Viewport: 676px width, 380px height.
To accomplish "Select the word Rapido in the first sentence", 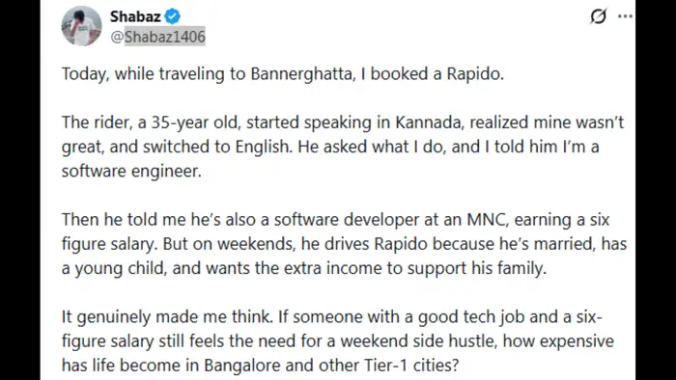I will [475, 74].
